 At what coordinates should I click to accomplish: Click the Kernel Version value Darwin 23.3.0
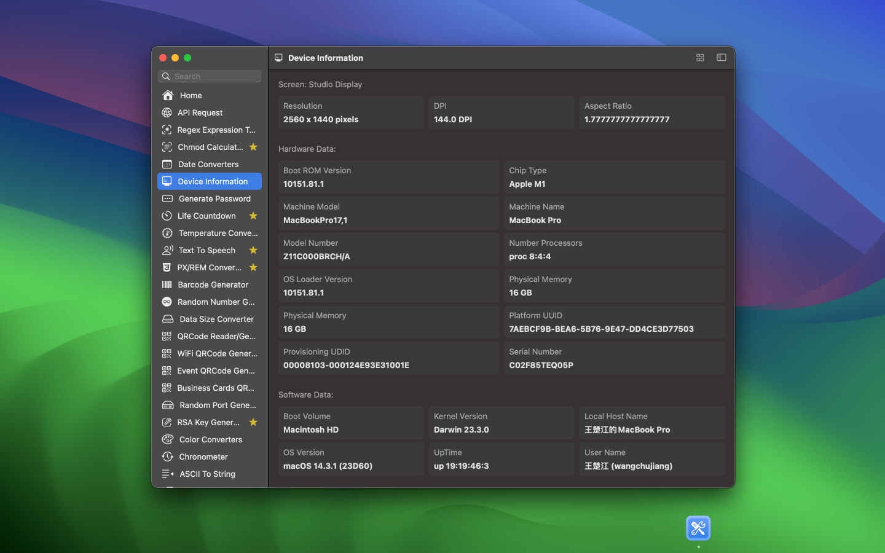coord(462,429)
